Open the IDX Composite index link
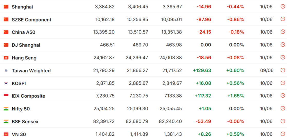This screenshot has width=287, height=138. point(28,96)
